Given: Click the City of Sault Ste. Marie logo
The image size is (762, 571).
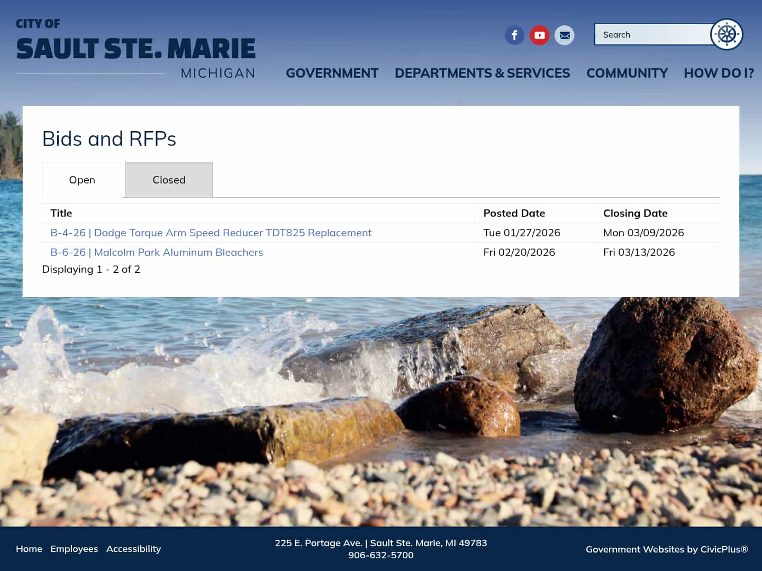Looking at the screenshot, I should pos(135,48).
